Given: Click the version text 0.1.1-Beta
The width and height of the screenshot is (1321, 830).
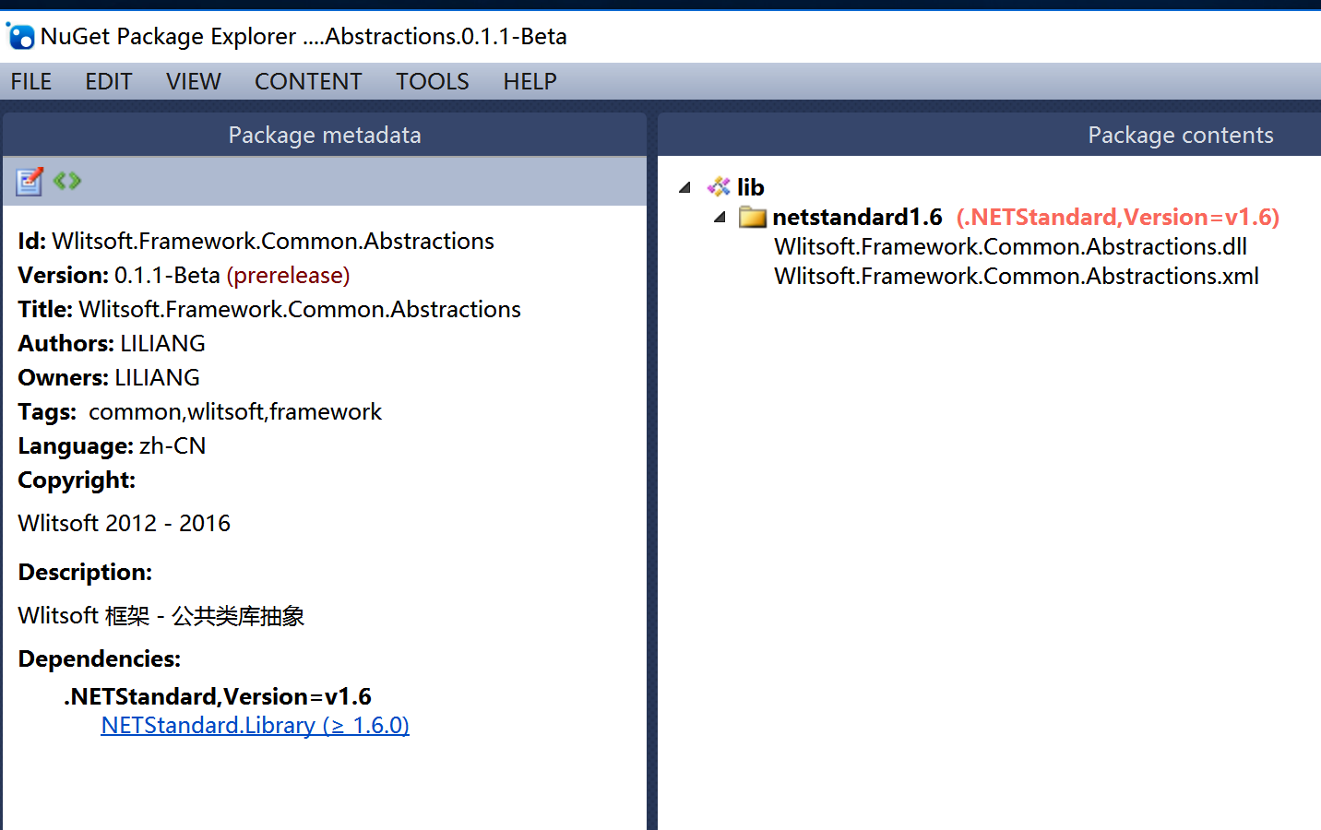Looking at the screenshot, I should 167,275.
